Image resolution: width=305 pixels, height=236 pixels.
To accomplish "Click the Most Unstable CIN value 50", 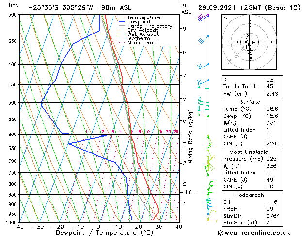I will tap(270, 186).
